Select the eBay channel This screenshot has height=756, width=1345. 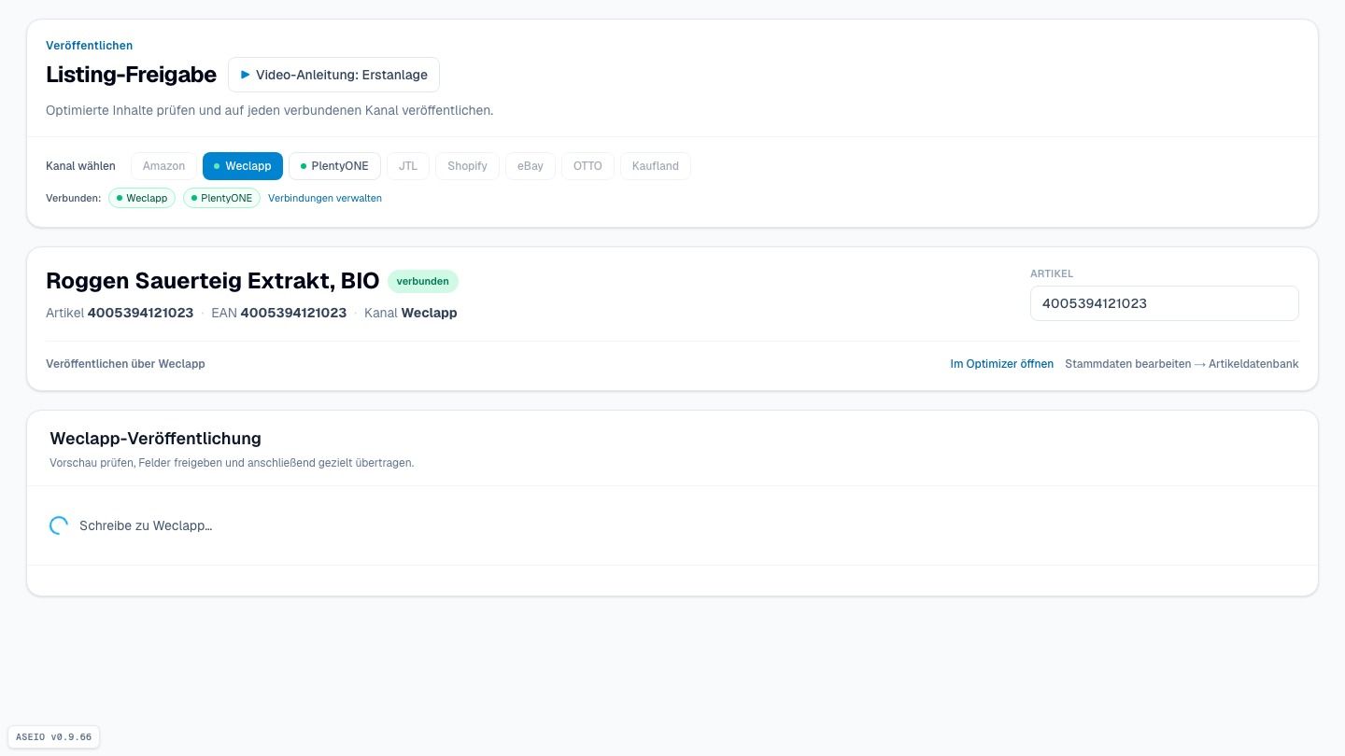(531, 166)
